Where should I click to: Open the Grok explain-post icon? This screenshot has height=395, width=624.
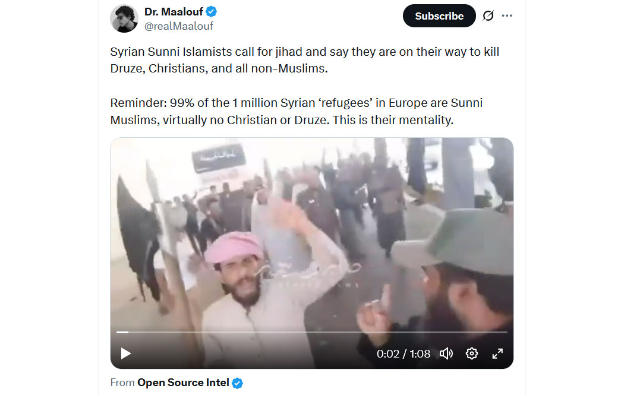488,16
